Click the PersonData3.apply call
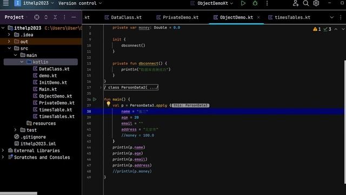This screenshot has height=195, width=346. (149, 106)
